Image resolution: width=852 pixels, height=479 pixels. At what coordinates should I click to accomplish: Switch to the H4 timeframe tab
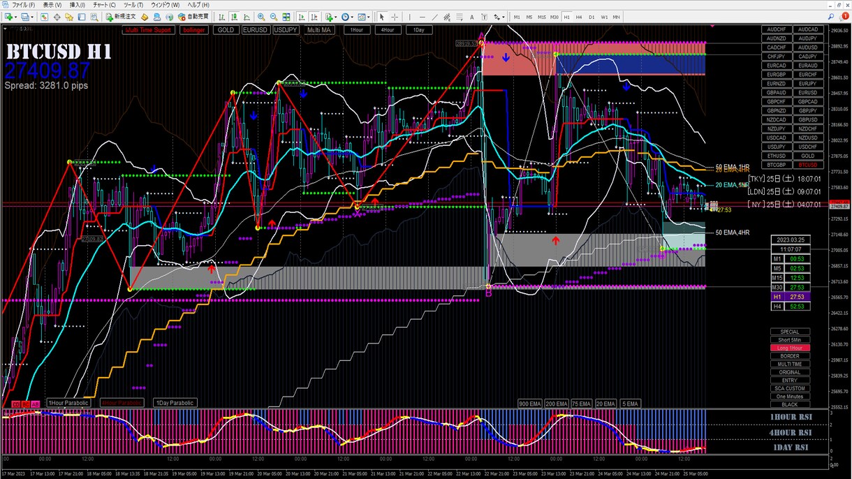[x=579, y=17]
